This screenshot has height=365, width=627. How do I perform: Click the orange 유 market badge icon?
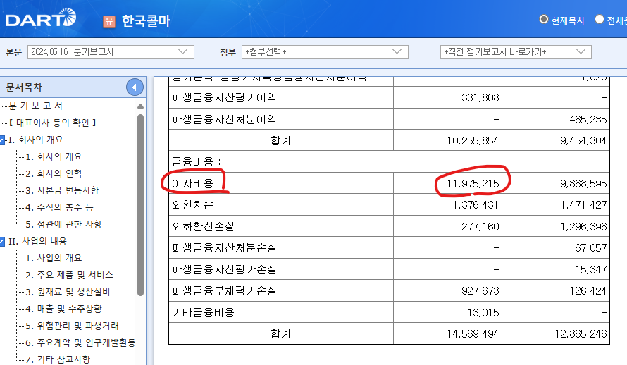point(108,21)
